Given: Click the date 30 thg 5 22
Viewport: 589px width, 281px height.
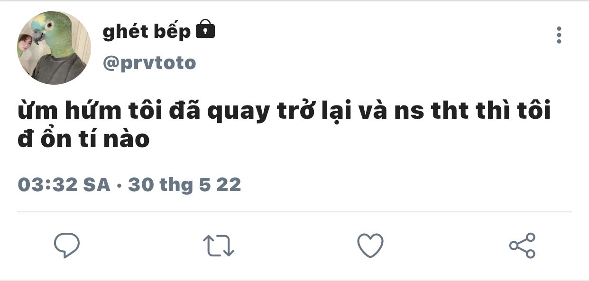Looking at the screenshot, I should pos(184,185).
